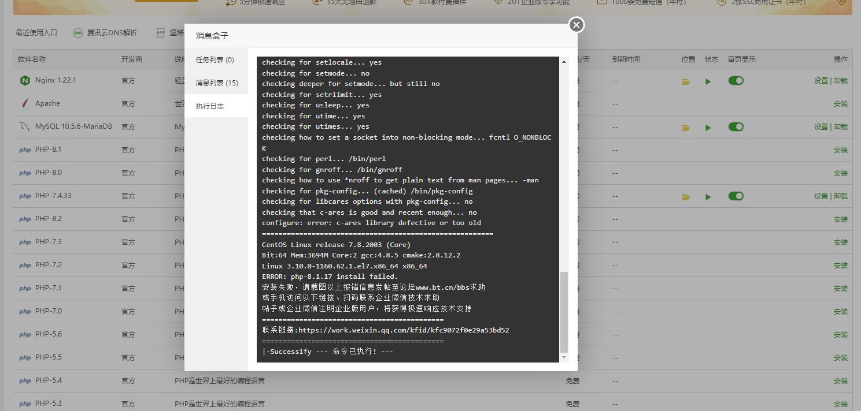Screen dimensions: 861x411
Task: Switch to 消息列表 (15) tab
Action: pyautogui.click(x=216, y=83)
